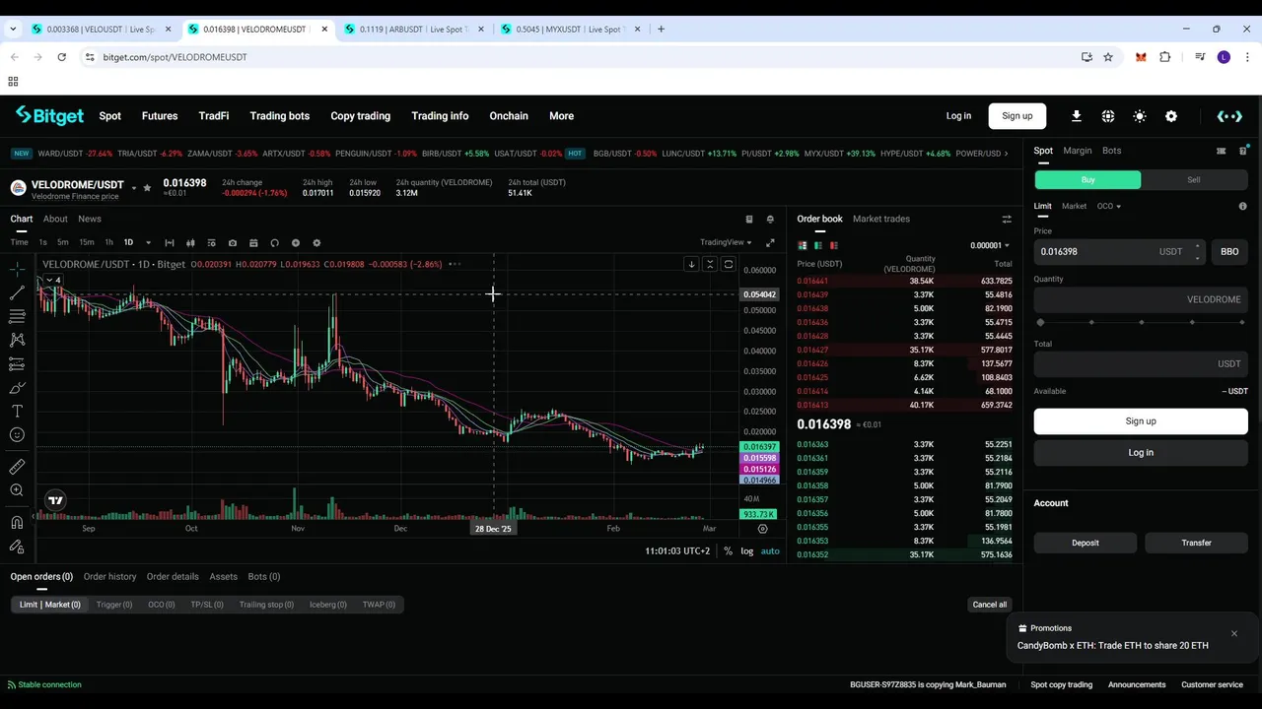Close the Promotions popup
Image resolution: width=1262 pixels, height=709 pixels.
coord(1234,633)
